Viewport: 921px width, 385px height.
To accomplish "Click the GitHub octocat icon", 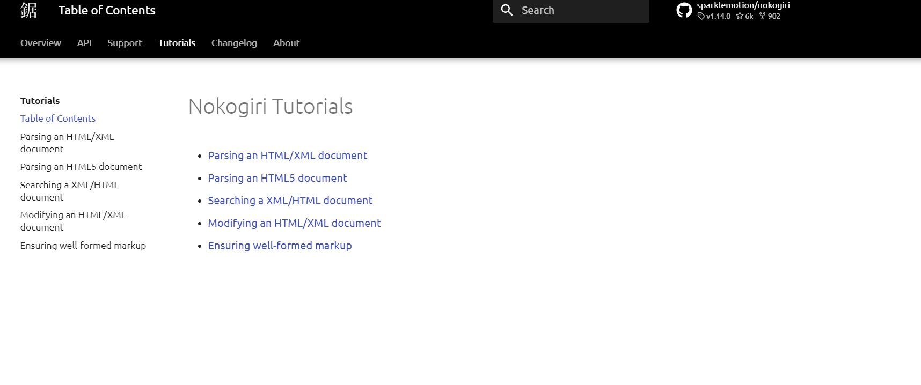I will pyautogui.click(x=684, y=10).
